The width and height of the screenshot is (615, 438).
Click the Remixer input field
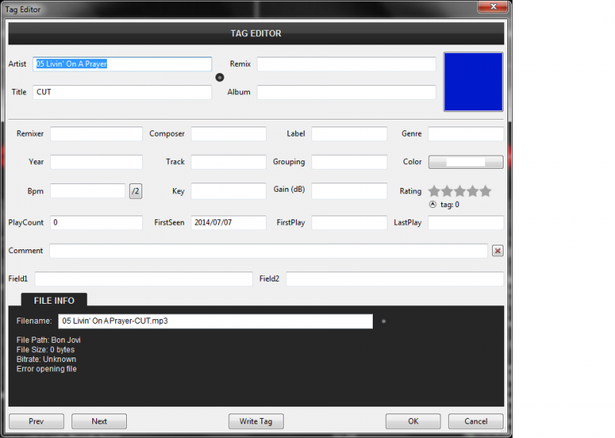pos(96,133)
